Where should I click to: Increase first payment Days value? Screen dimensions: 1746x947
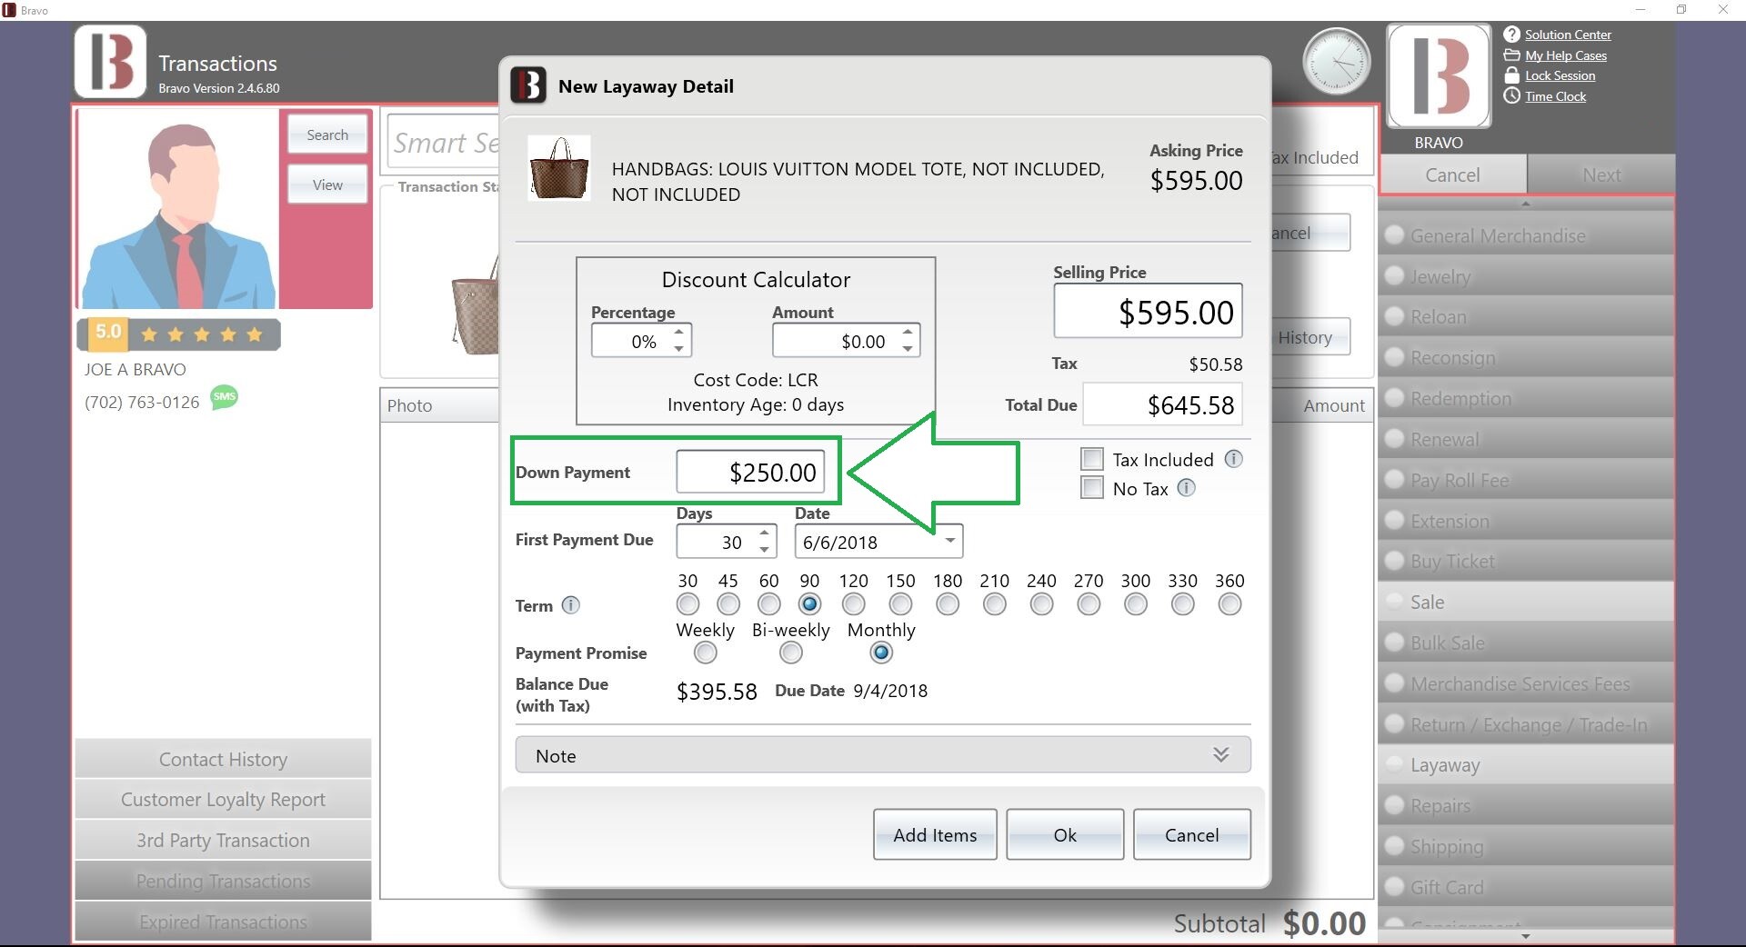click(x=764, y=533)
